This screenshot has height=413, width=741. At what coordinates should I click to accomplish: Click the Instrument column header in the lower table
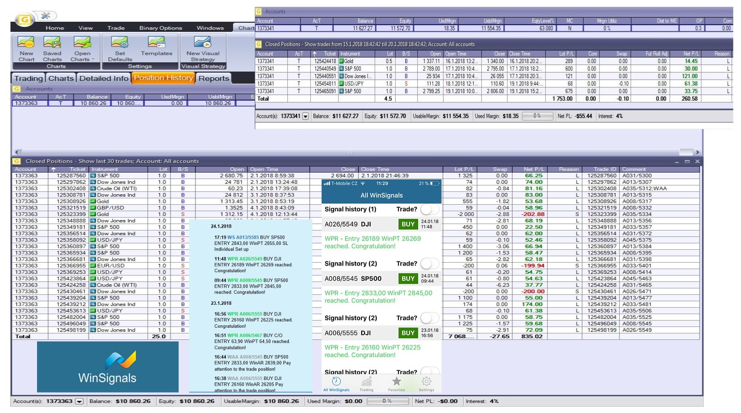[x=118, y=169]
